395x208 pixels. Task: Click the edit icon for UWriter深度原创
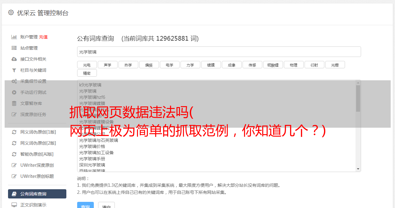click(x=14, y=165)
